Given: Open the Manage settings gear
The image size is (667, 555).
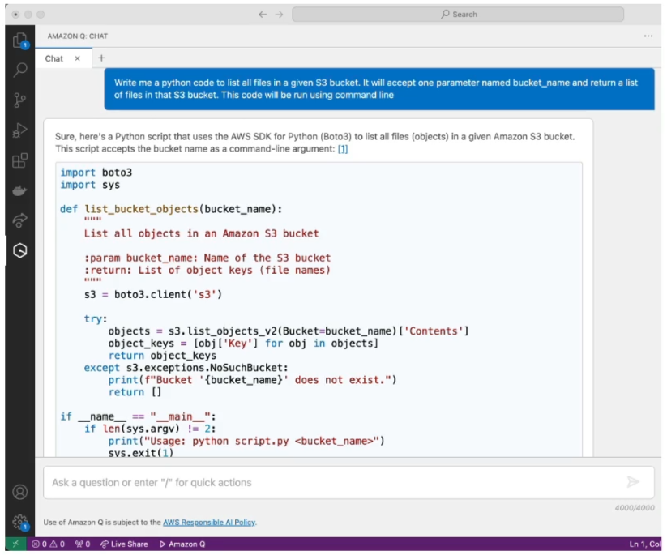Looking at the screenshot, I should (x=20, y=522).
